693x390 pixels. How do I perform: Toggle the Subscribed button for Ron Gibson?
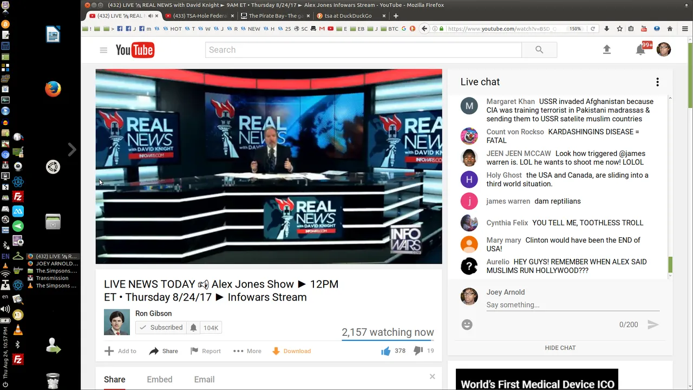point(161,328)
